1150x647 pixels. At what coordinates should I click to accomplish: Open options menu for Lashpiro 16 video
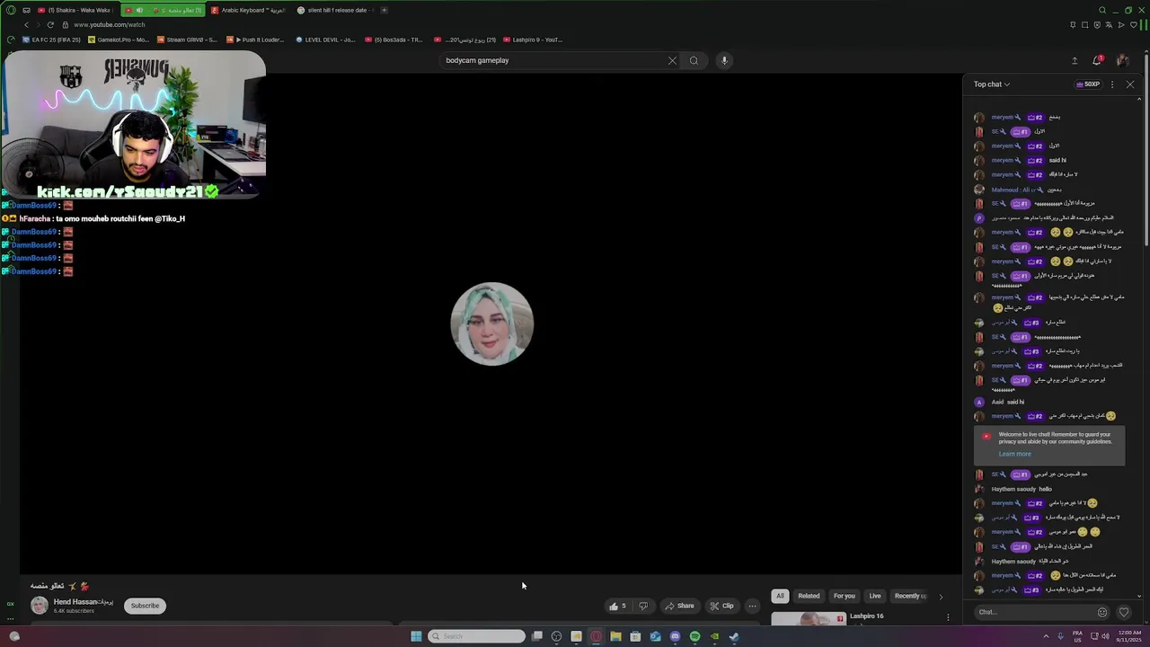pos(948,617)
